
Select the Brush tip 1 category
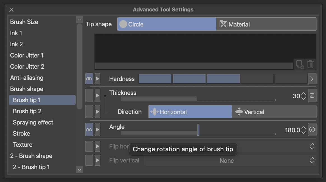(x=42, y=100)
